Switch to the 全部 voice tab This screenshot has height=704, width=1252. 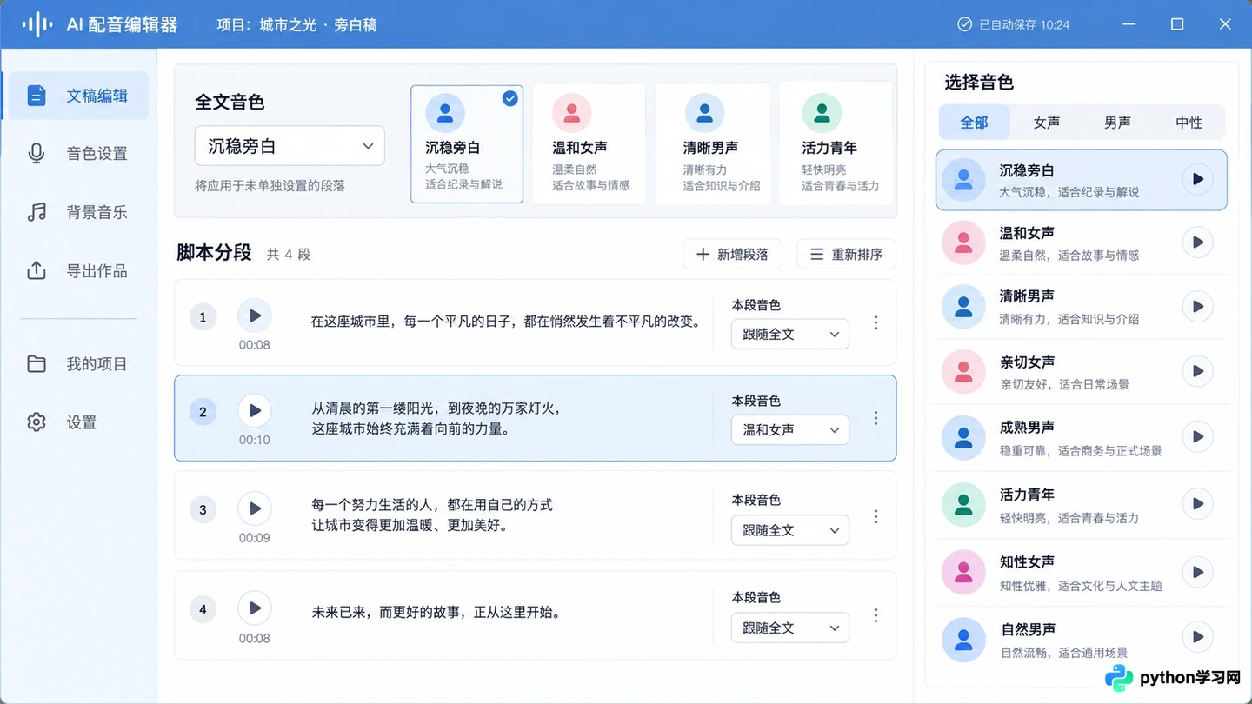point(975,123)
